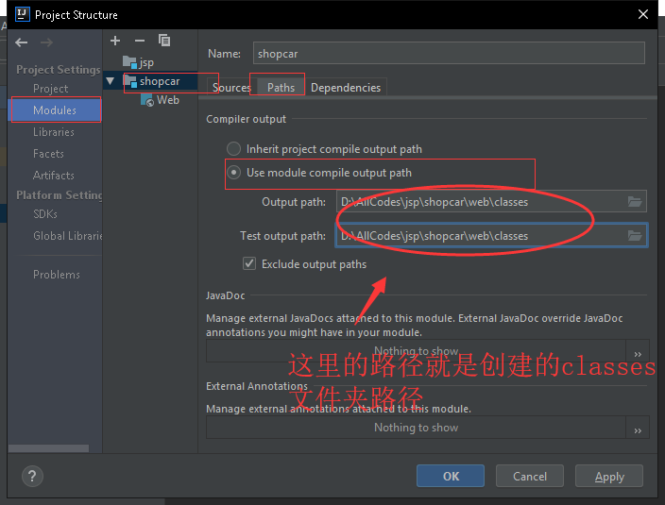Open Problems section
The height and width of the screenshot is (505, 665).
click(x=57, y=275)
